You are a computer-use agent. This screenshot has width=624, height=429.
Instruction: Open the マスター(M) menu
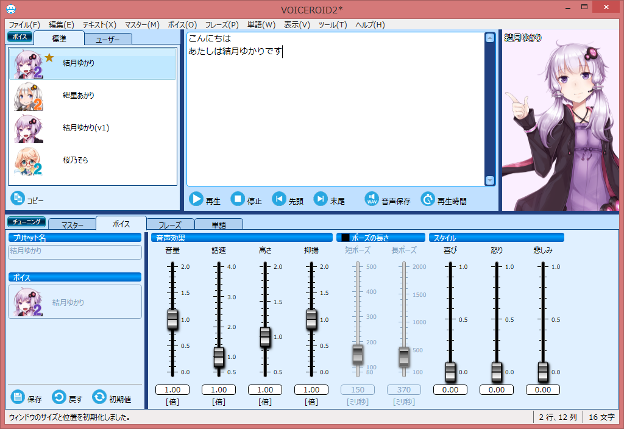[142, 24]
